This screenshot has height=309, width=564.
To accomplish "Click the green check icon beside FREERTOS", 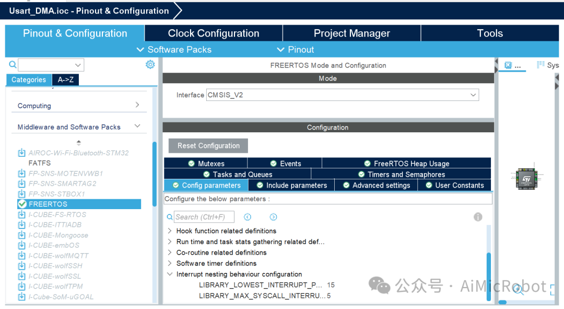I will tap(22, 204).
